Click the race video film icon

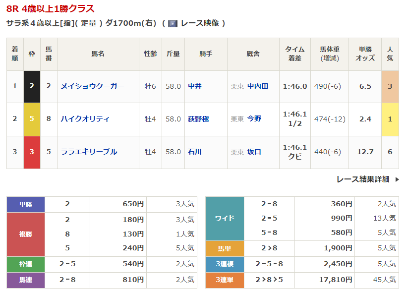pos(173,23)
